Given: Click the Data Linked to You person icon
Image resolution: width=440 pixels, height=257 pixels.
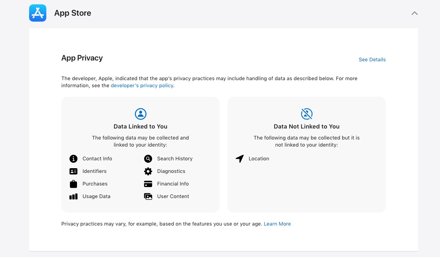Looking at the screenshot, I should tap(141, 114).
